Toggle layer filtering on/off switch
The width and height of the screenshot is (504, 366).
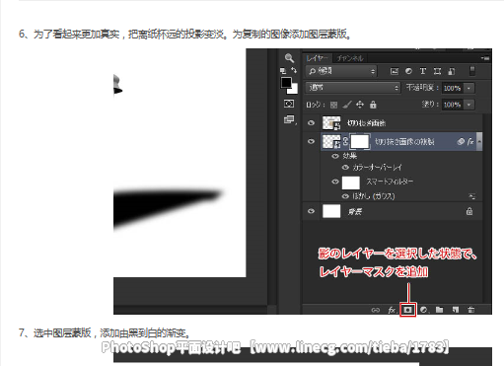[x=472, y=71]
